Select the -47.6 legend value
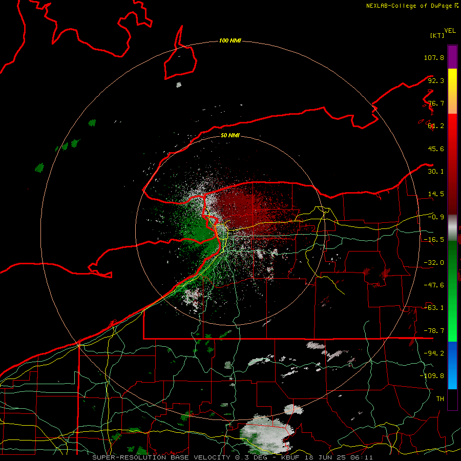Viewport: 461px width, 461px height. pyautogui.click(x=434, y=285)
